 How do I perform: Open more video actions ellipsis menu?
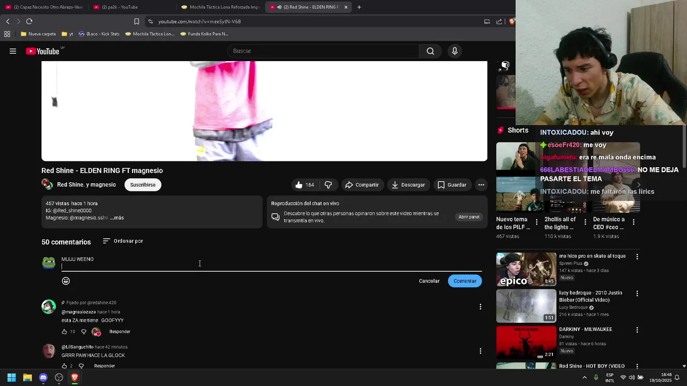481,184
